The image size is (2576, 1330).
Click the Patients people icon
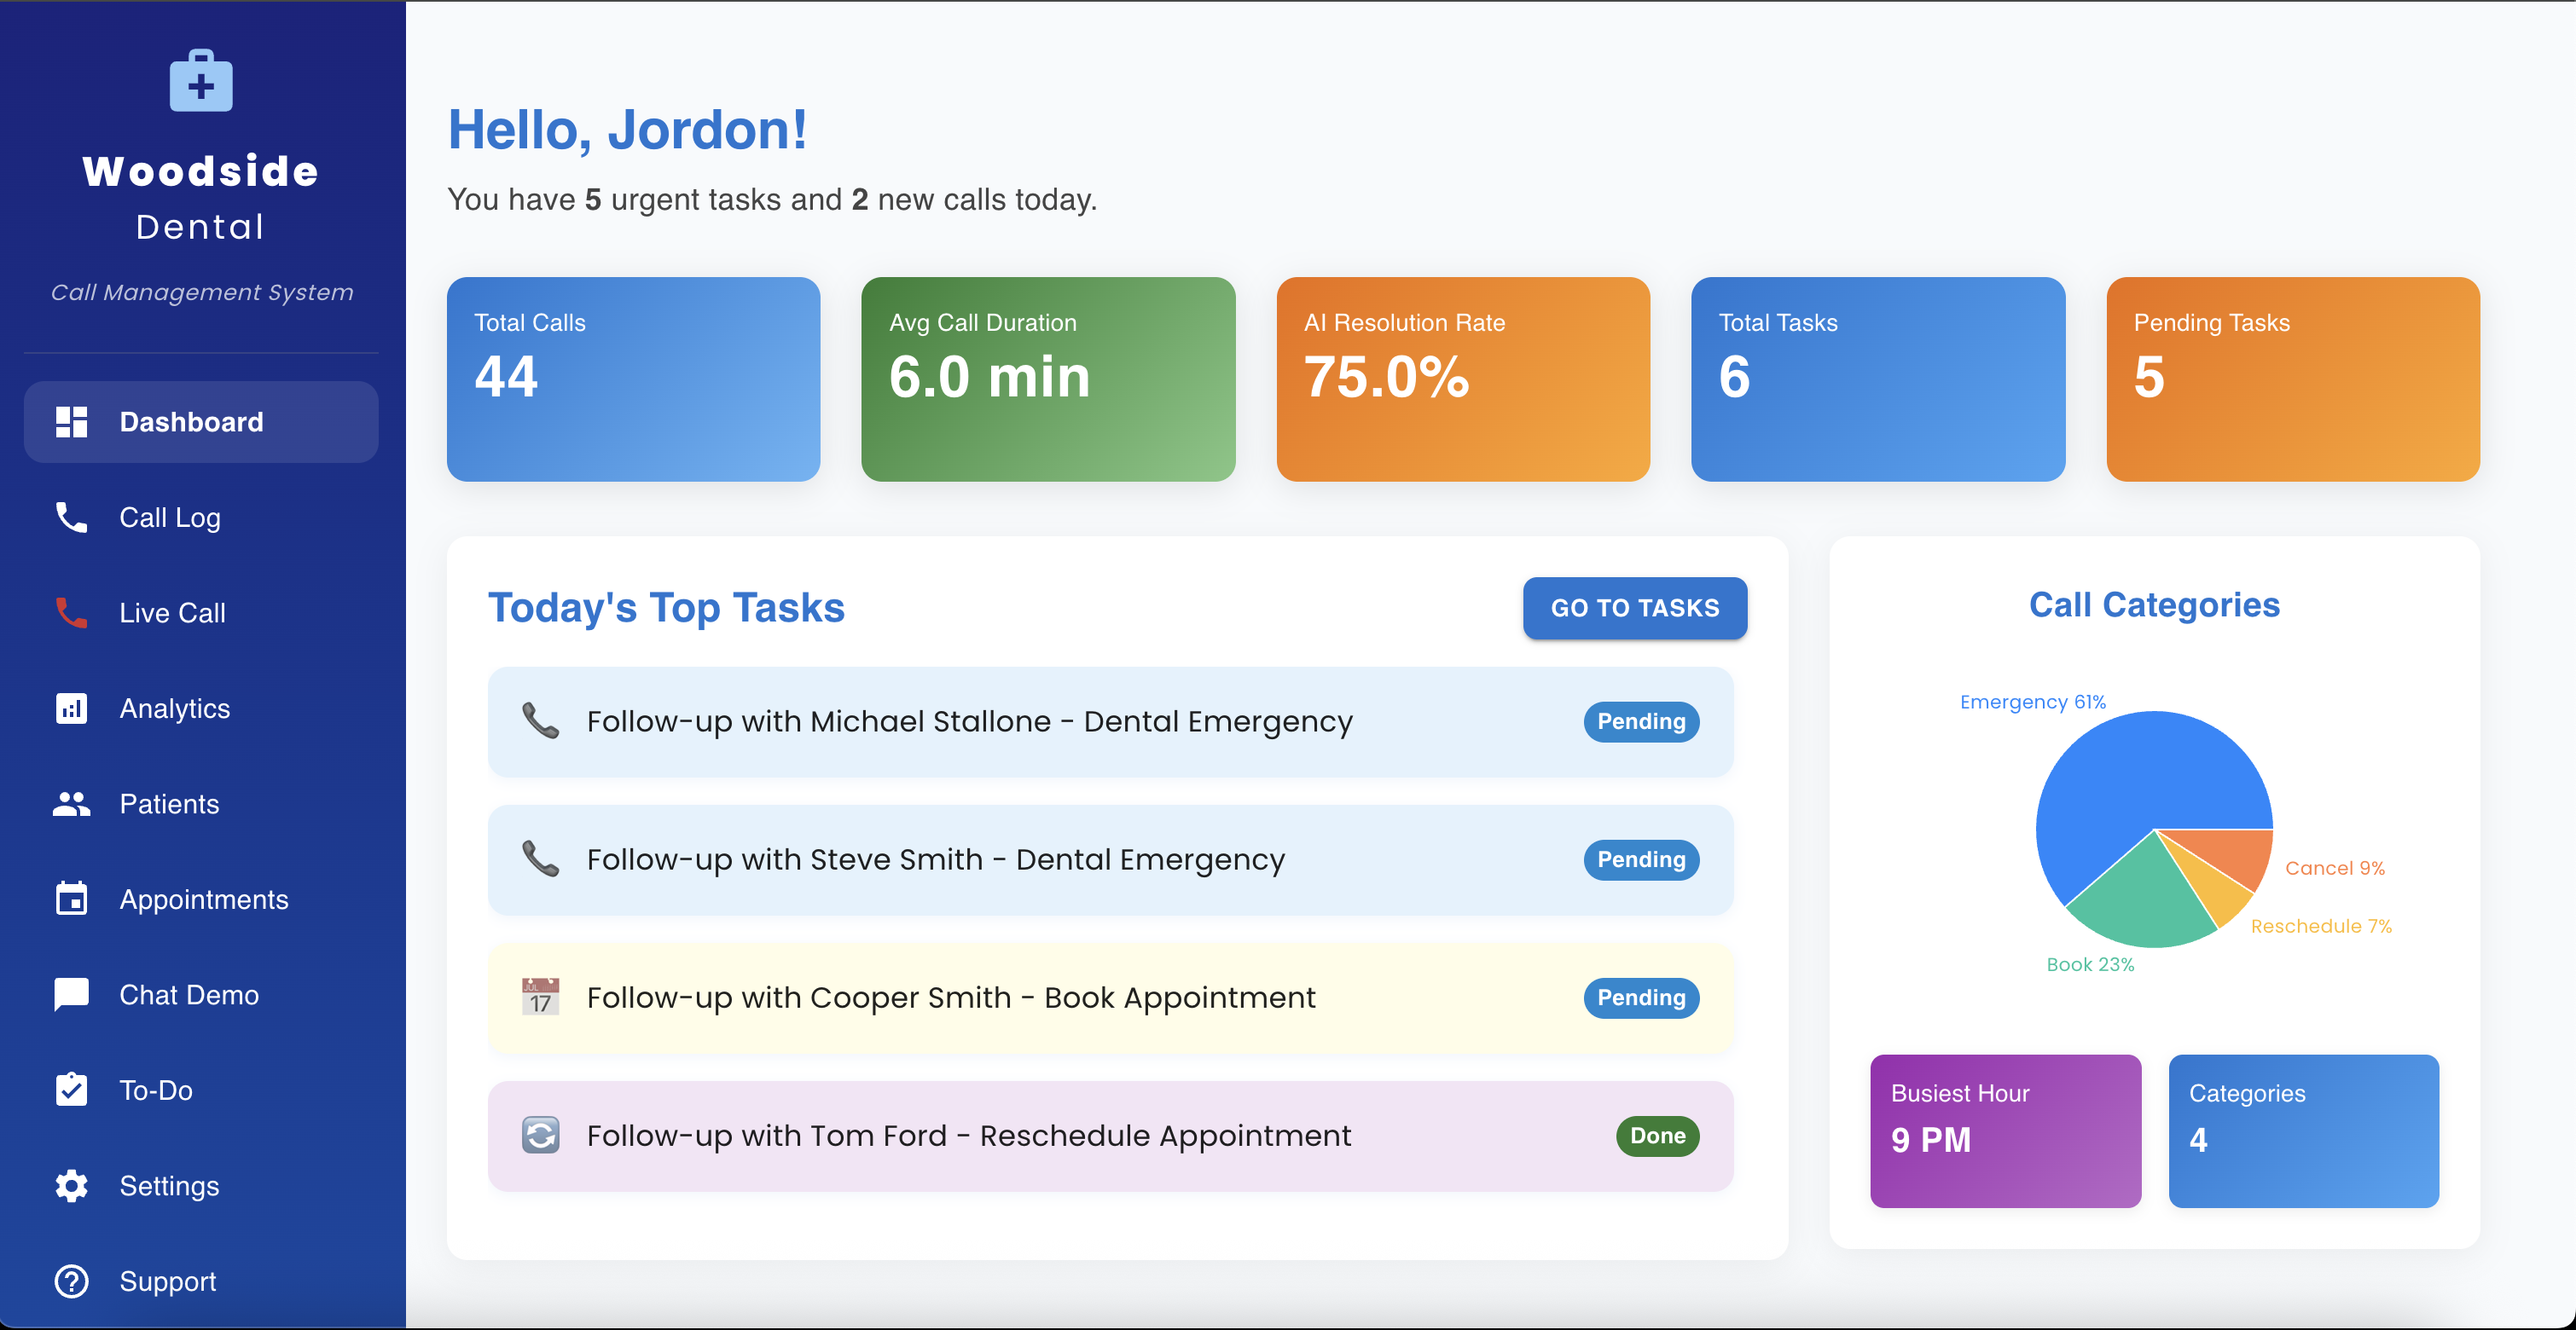click(71, 803)
